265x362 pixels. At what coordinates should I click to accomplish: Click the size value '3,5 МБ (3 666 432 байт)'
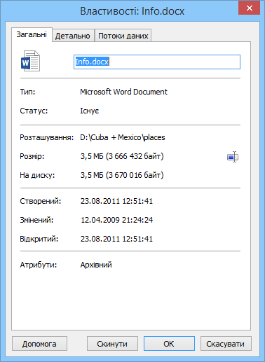(122, 156)
